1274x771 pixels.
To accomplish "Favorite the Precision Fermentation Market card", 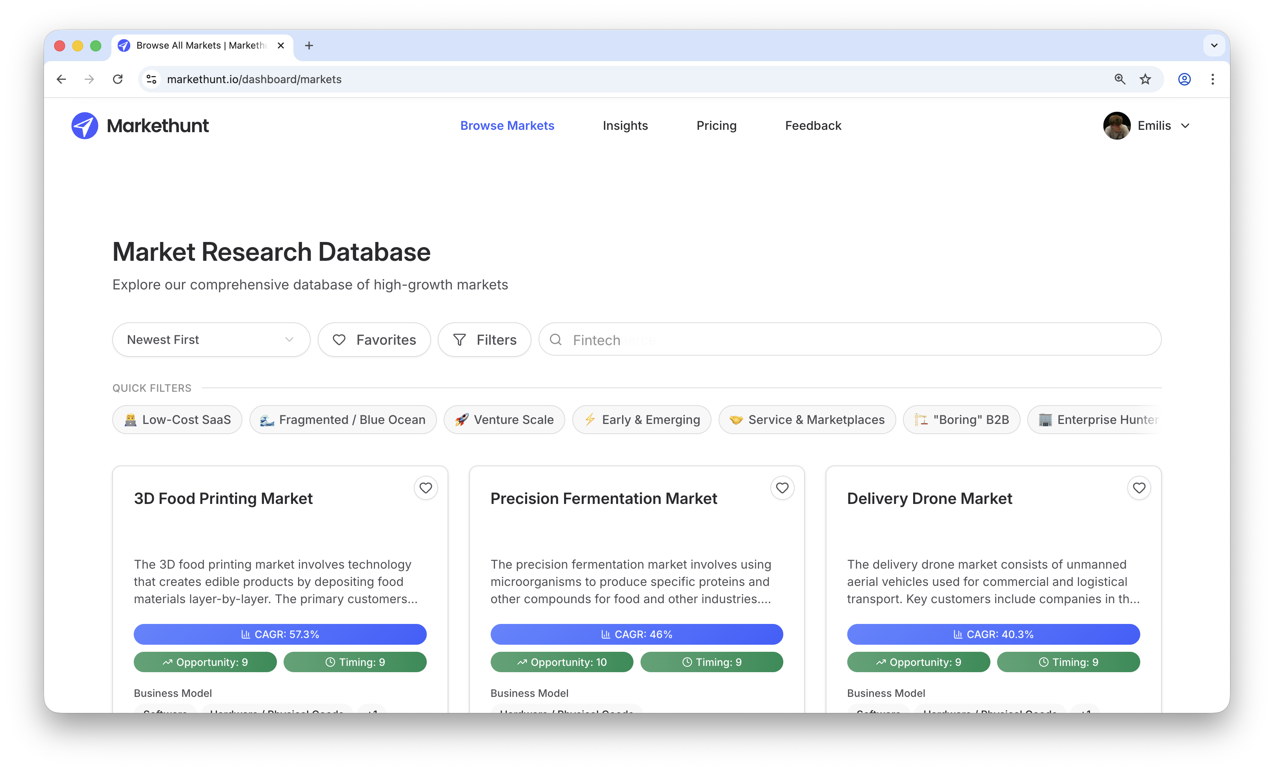I will coord(782,487).
